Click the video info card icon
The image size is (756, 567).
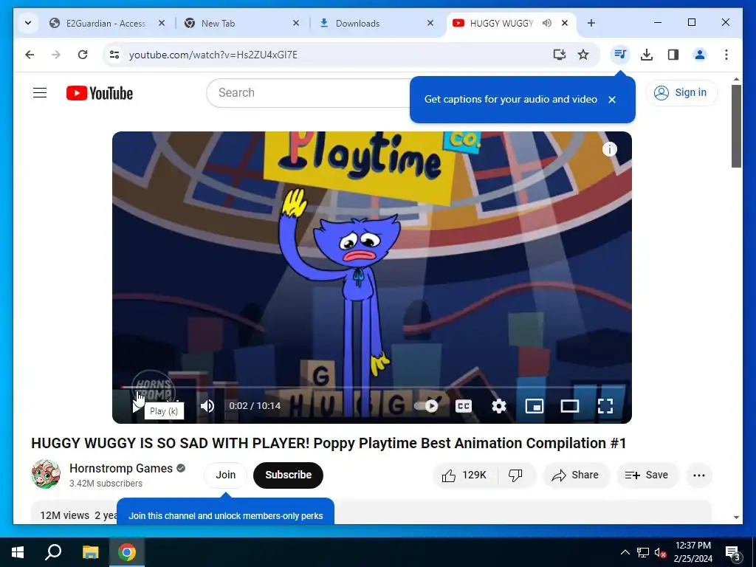click(609, 149)
